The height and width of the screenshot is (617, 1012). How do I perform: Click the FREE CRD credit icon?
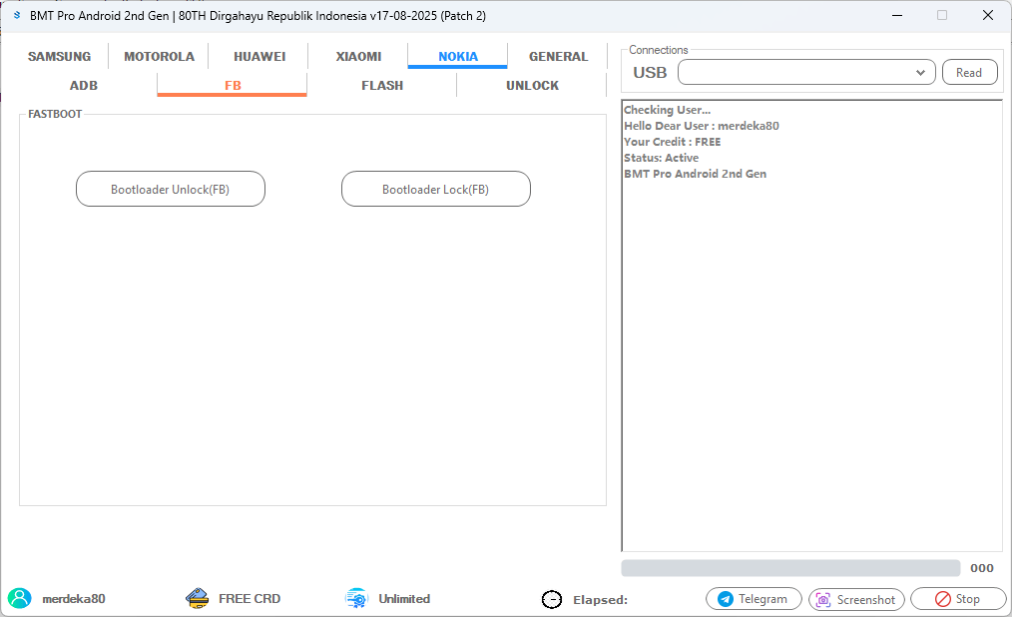196,598
